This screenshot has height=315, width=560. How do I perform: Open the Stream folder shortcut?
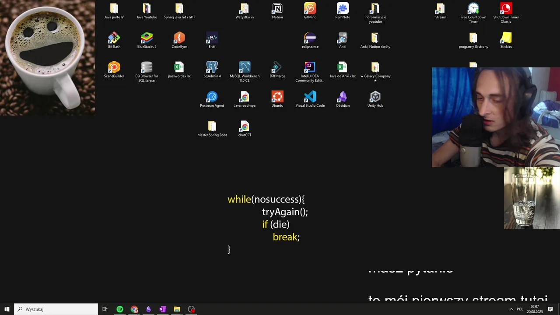point(441,11)
